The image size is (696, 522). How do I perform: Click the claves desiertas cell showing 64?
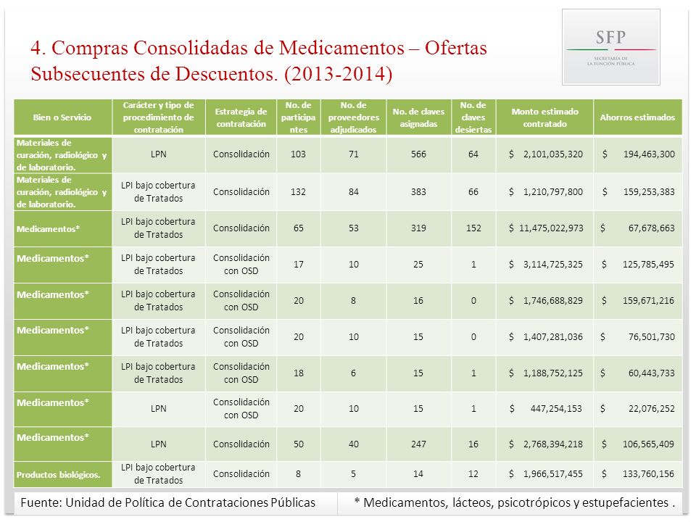point(473,154)
